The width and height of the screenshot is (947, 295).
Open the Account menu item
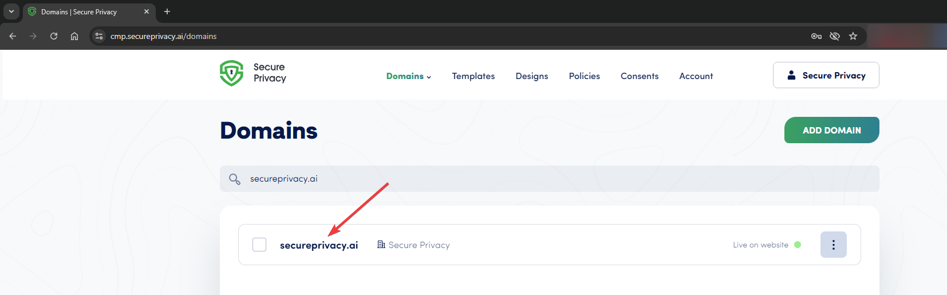coord(696,76)
